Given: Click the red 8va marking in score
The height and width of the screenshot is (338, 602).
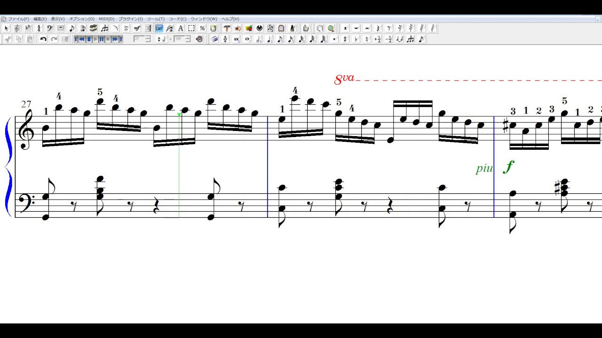Looking at the screenshot, I should click(x=344, y=79).
